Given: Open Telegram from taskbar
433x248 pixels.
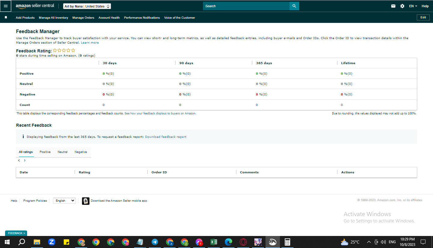Looking at the screenshot, I should tap(155, 242).
